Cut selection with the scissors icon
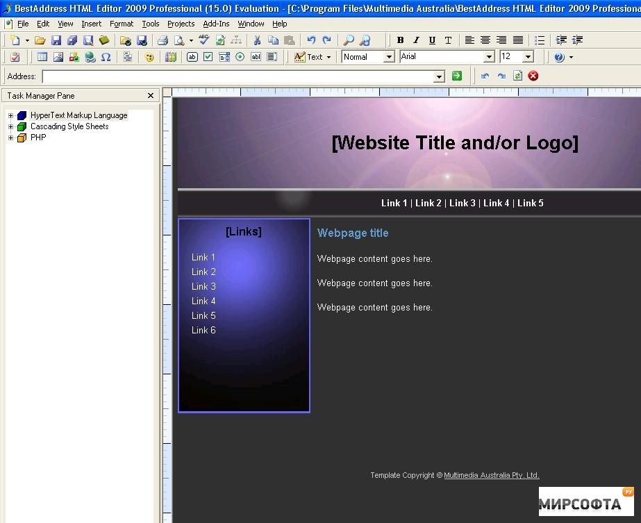641x523 pixels. click(257, 40)
